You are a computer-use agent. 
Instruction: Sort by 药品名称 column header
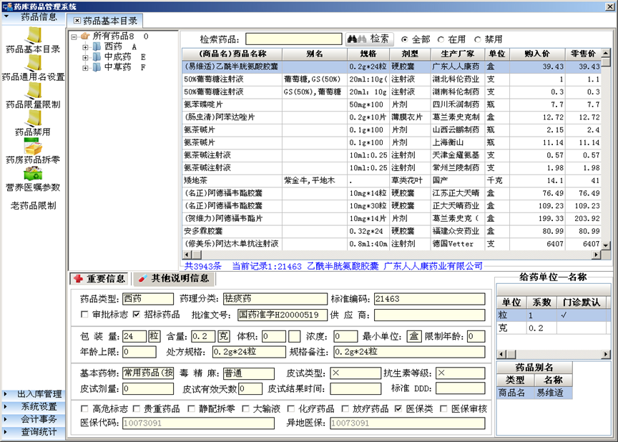[232, 54]
